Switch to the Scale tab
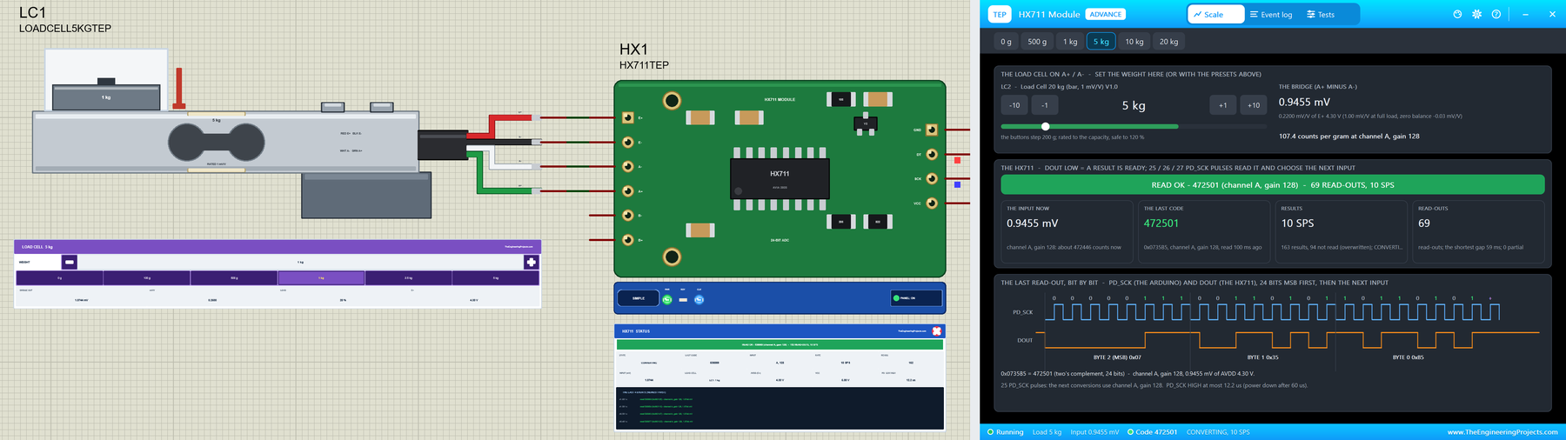 1215,15
